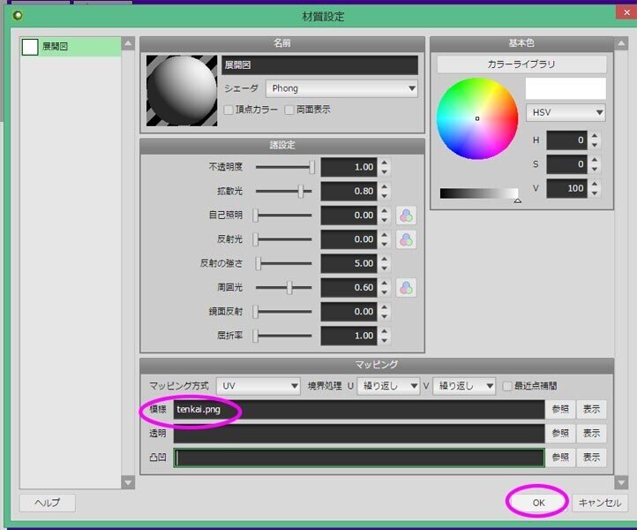Screen dimensions: 637x530
Task: Click the 反射光 slider
Action: (284, 239)
